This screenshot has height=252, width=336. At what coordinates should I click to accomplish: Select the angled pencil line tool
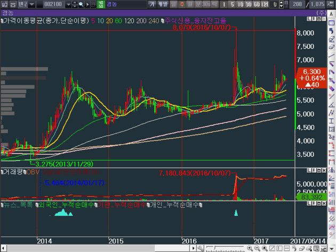click(331, 63)
